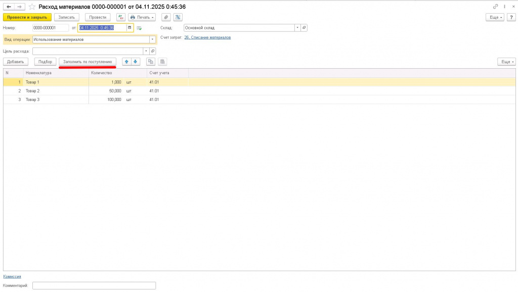518x292 pixels.
Task: Click Провести button
Action: (98, 17)
